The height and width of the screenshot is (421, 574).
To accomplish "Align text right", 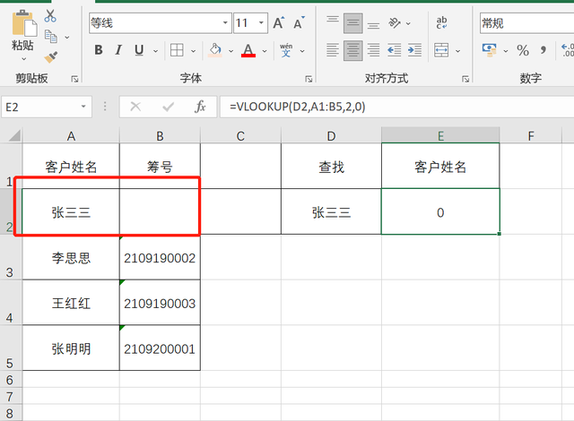I will tap(373, 50).
